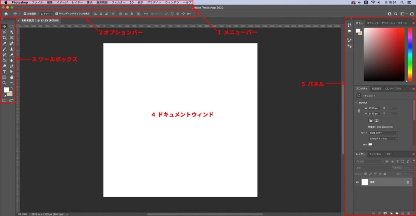
Task: Set canvas orientation to landscape
Action: tap(377, 120)
